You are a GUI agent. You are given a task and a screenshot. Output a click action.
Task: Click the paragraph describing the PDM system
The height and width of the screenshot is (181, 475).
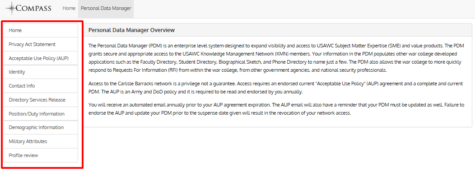click(276, 57)
